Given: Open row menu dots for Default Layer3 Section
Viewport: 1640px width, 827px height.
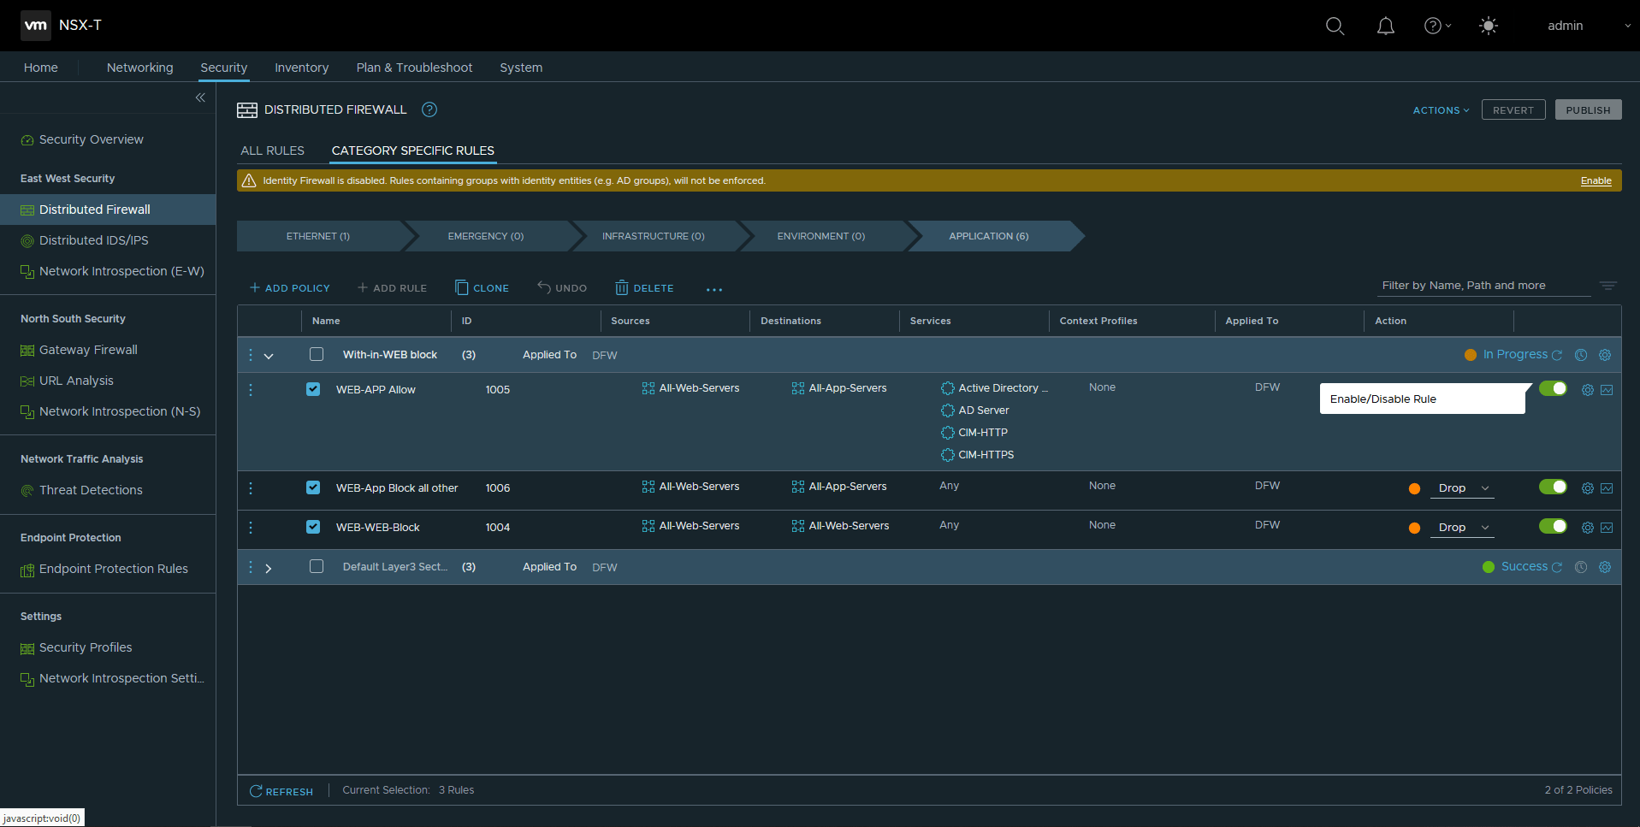Looking at the screenshot, I should tap(251, 567).
